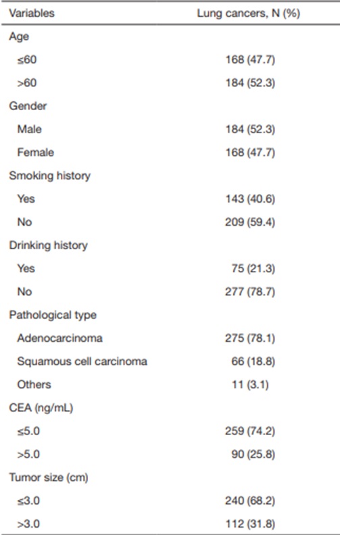Click the Squamous cell carcinoma label
340x535 pixels.
click(x=82, y=361)
